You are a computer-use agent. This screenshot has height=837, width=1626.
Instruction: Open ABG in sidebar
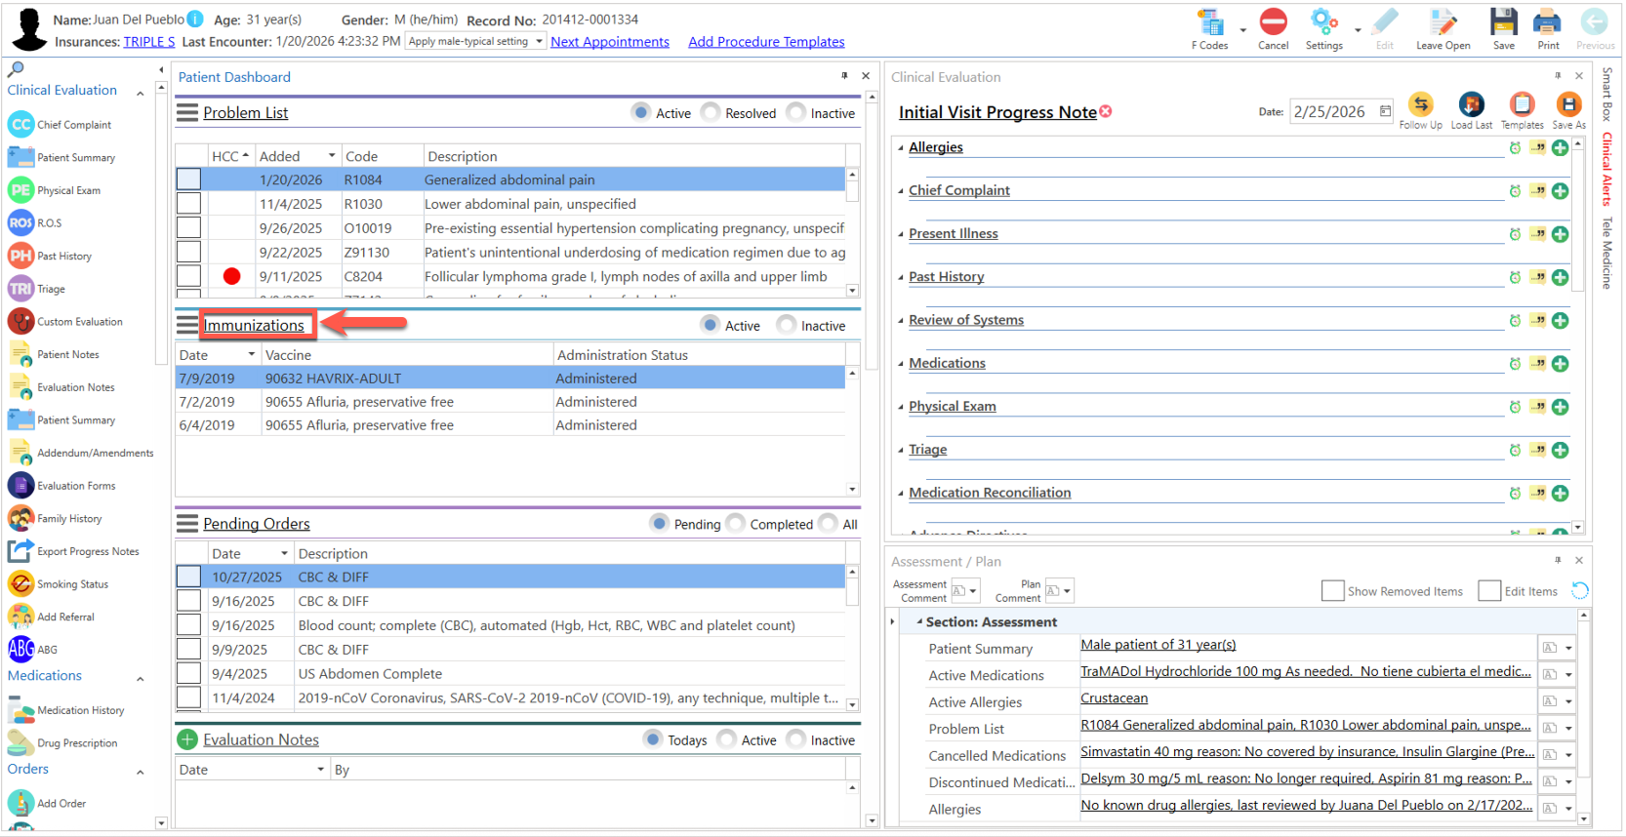tap(33, 649)
